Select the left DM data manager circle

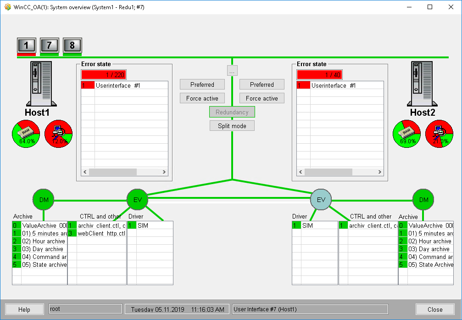[x=44, y=199]
